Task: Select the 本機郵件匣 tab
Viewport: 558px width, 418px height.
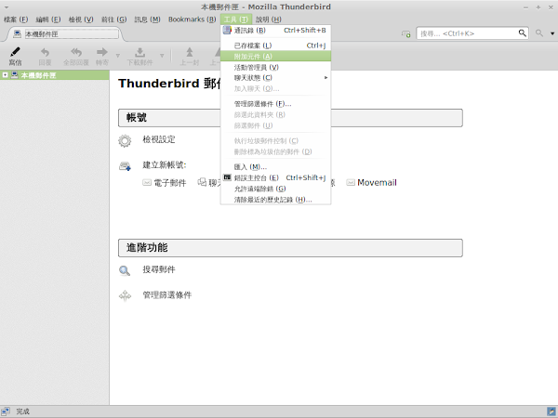Action: pyautogui.click(x=65, y=34)
